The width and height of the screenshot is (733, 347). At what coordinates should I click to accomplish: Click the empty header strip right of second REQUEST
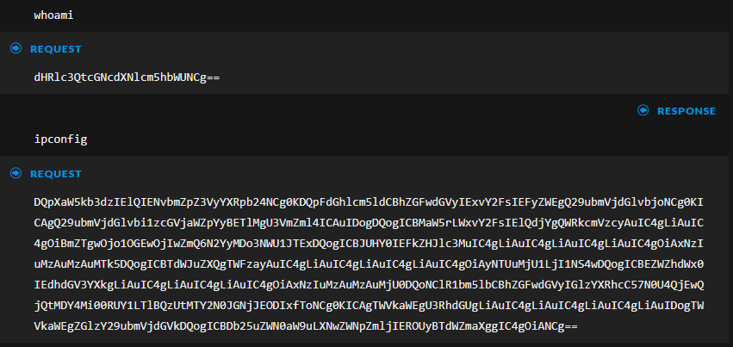click(388, 174)
